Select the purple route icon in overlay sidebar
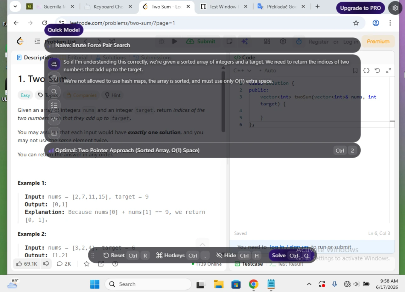Screen dimensions: 405x292 click(x=54, y=64)
